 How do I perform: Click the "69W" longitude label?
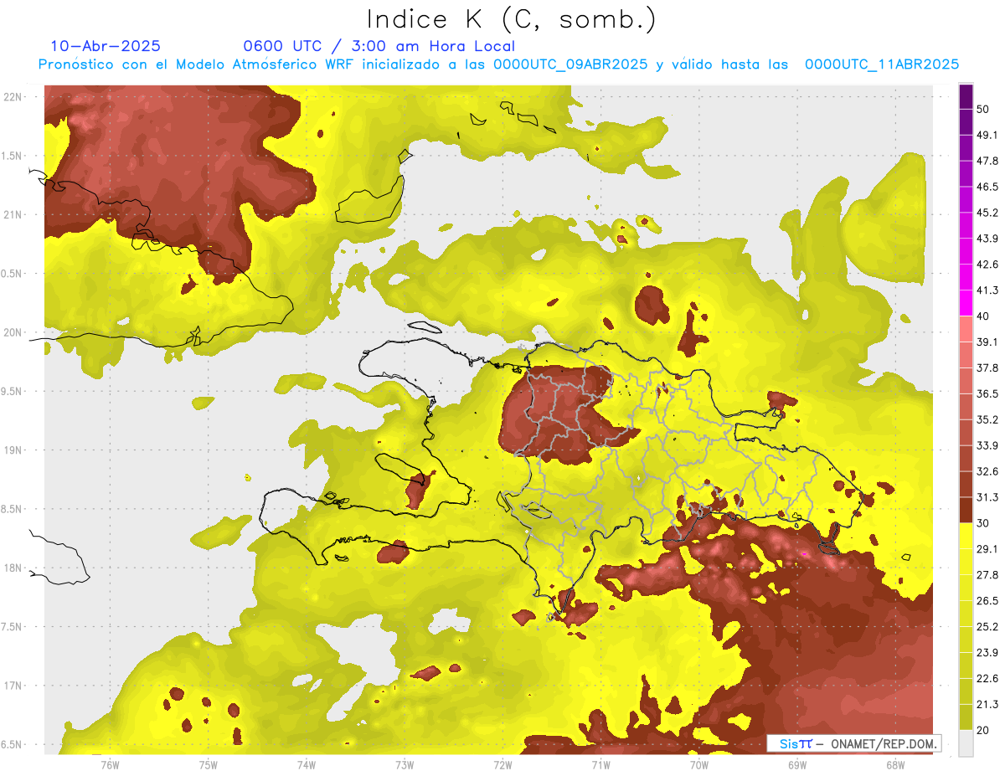click(x=796, y=764)
